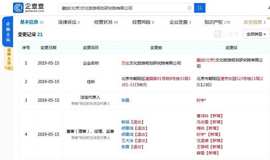
Task: Open 张霖 in the 法定代表人 row
Action: pos(125,100)
